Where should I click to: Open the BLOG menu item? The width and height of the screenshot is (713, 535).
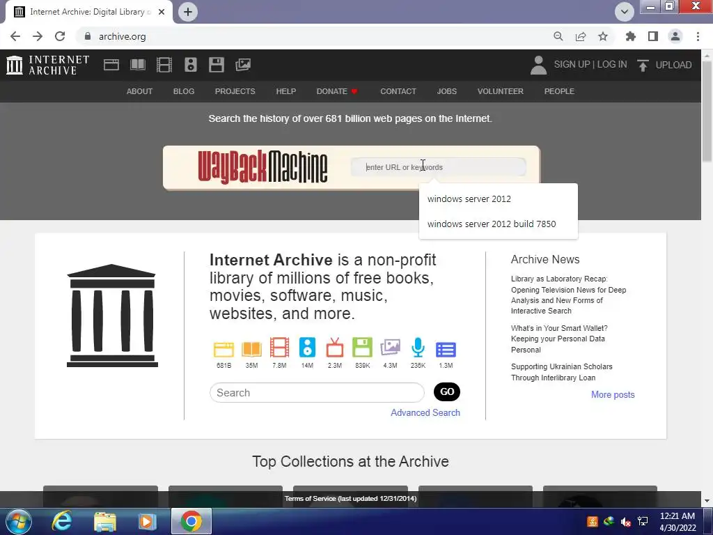click(x=184, y=91)
